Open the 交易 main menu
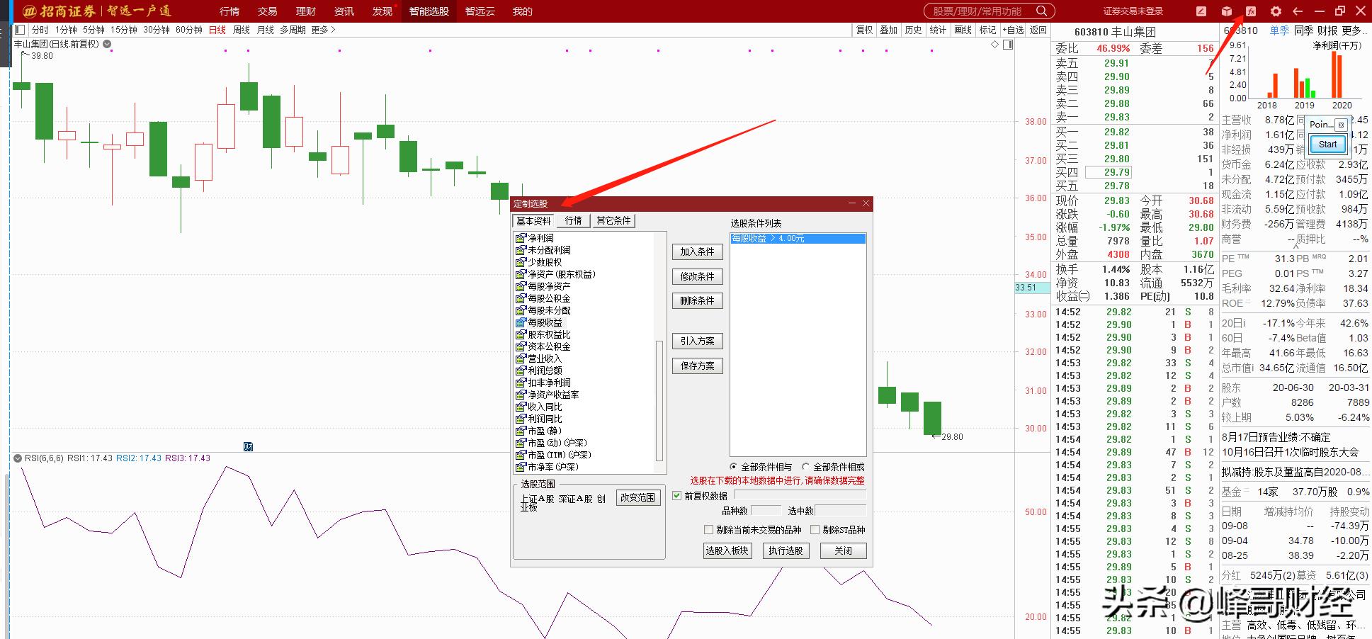The width and height of the screenshot is (1372, 639). pos(268,11)
